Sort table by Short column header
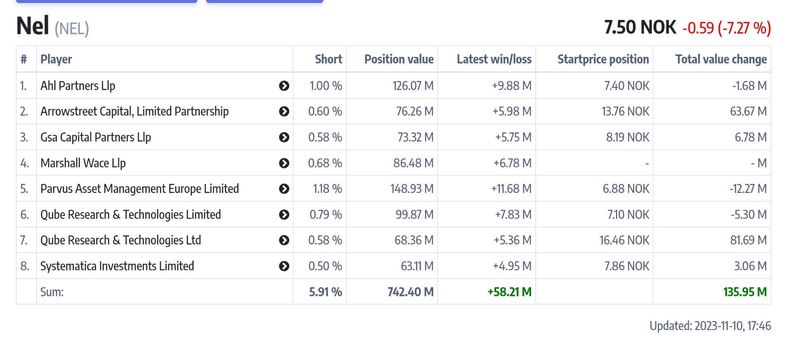The image size is (787, 347). tap(328, 59)
